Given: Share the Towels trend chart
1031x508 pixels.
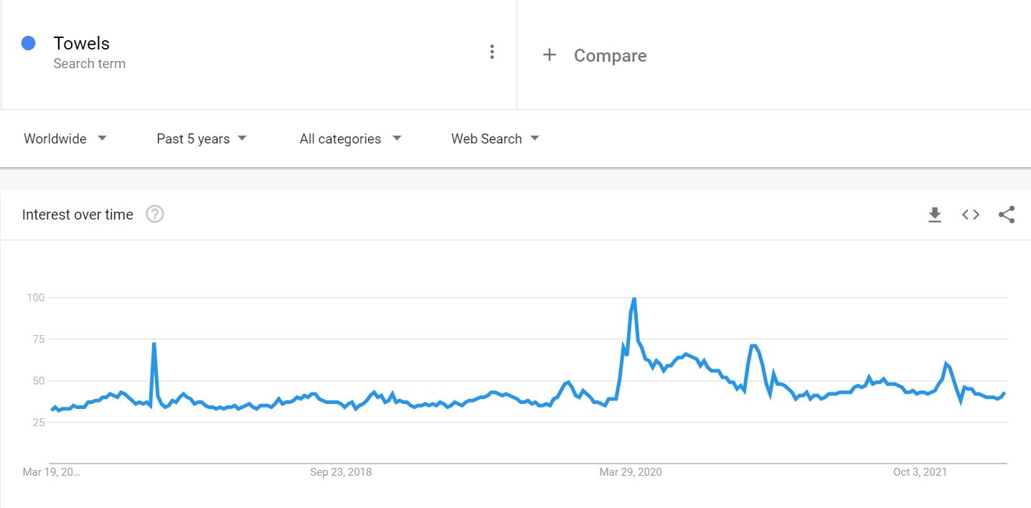Looking at the screenshot, I should (1006, 214).
